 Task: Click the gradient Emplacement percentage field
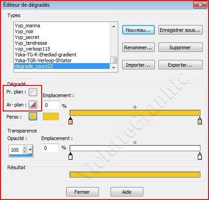[x=51, y=105]
